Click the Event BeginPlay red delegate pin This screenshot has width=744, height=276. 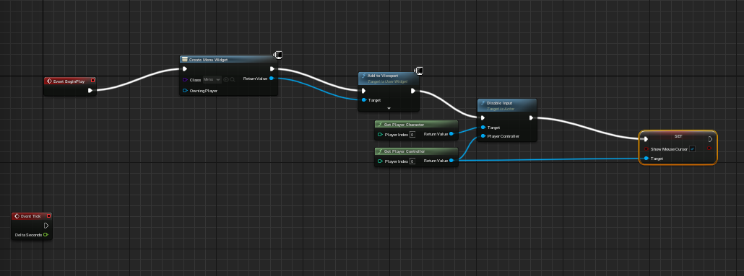[92, 81]
